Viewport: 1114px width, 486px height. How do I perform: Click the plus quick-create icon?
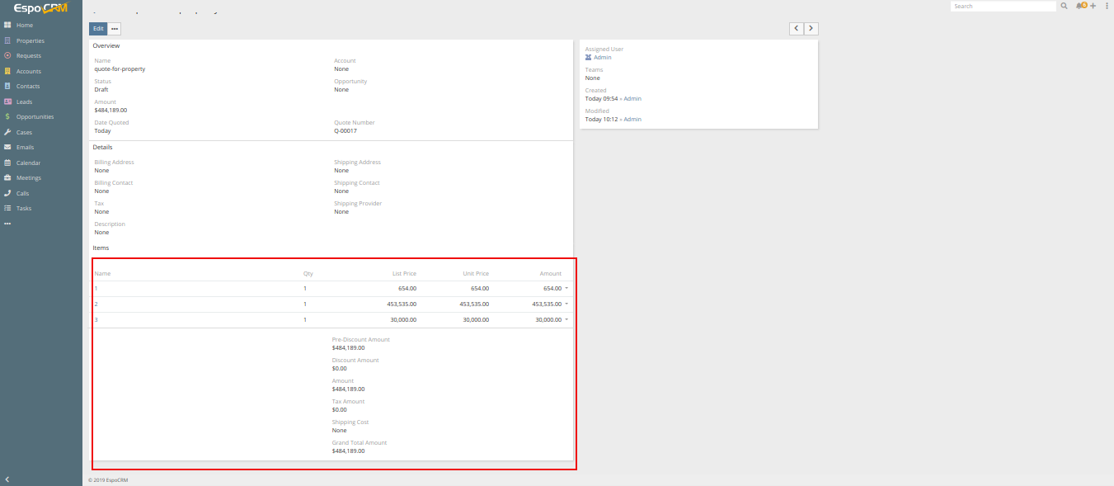pos(1093,6)
